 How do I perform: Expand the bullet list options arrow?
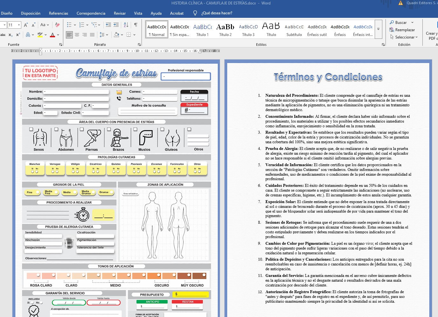coord(75,25)
